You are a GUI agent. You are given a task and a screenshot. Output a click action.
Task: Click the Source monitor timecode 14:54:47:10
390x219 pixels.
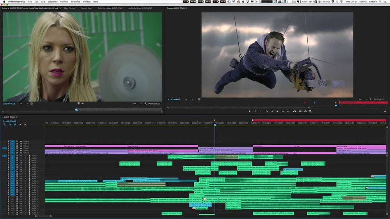tap(9, 103)
